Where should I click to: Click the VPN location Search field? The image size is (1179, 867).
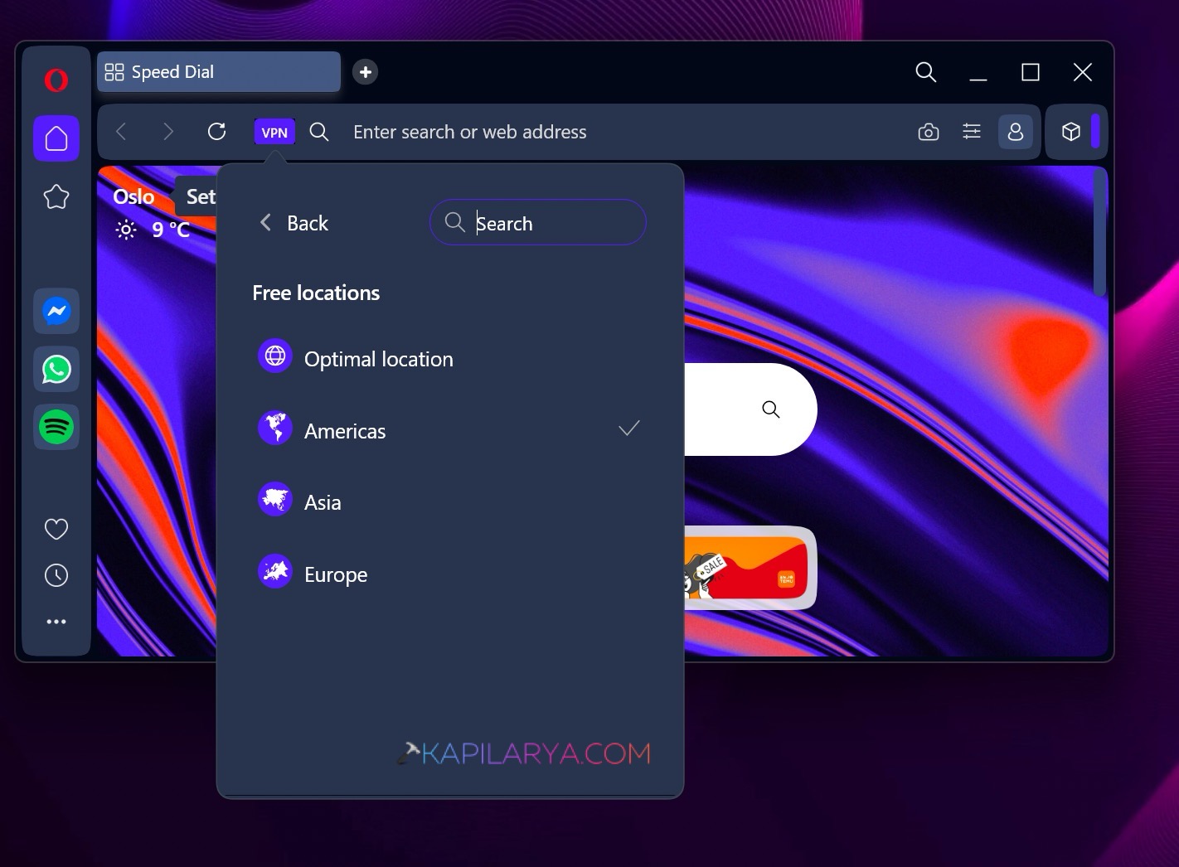(x=538, y=222)
